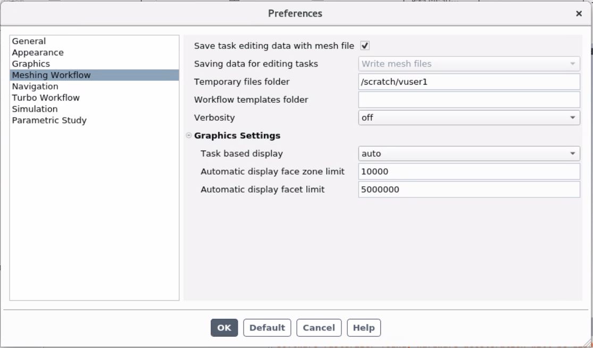Viewport: 593px width, 348px height.
Task: Open Help from the Preferences dialog
Action: [x=364, y=328]
